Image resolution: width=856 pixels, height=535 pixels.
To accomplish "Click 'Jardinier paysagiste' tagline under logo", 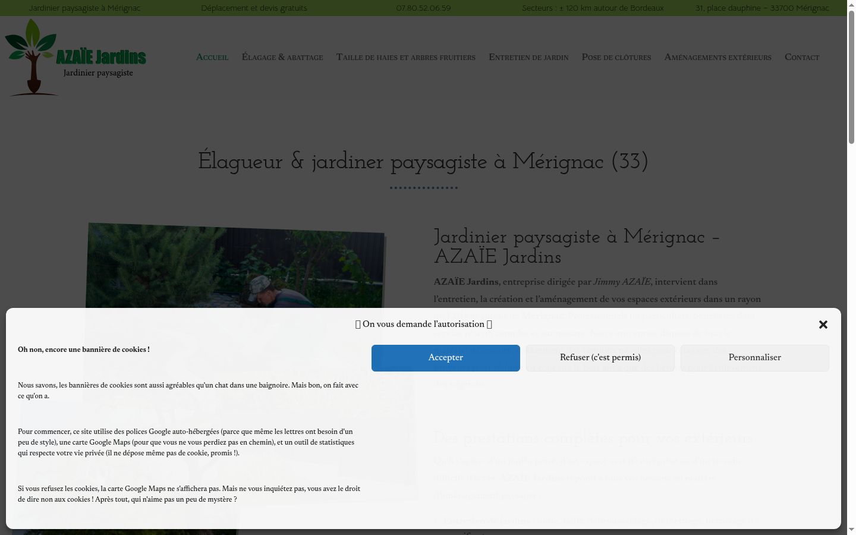I will tap(98, 73).
